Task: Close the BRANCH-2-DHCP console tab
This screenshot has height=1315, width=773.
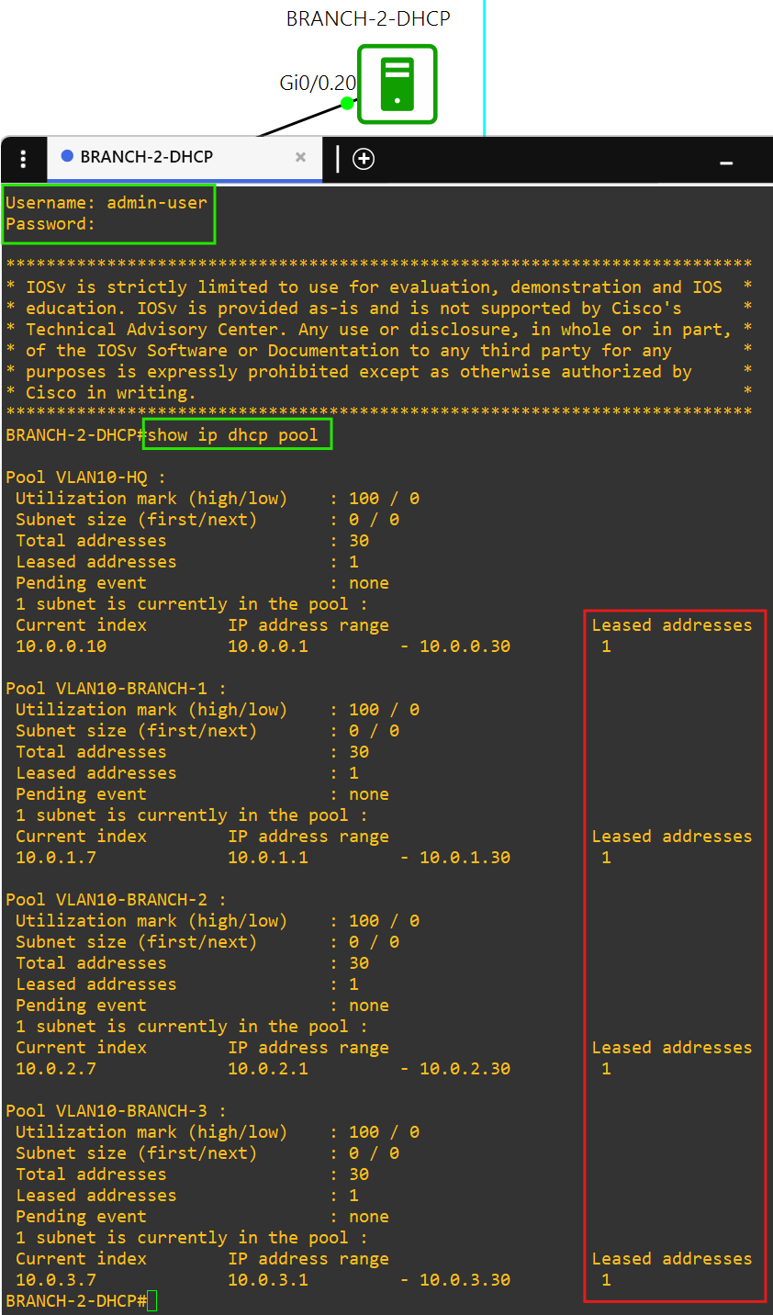Action: [x=300, y=157]
